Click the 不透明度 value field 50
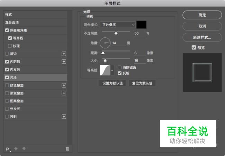Image resolution: width=225 pixels, height=156 pixels. point(140,34)
